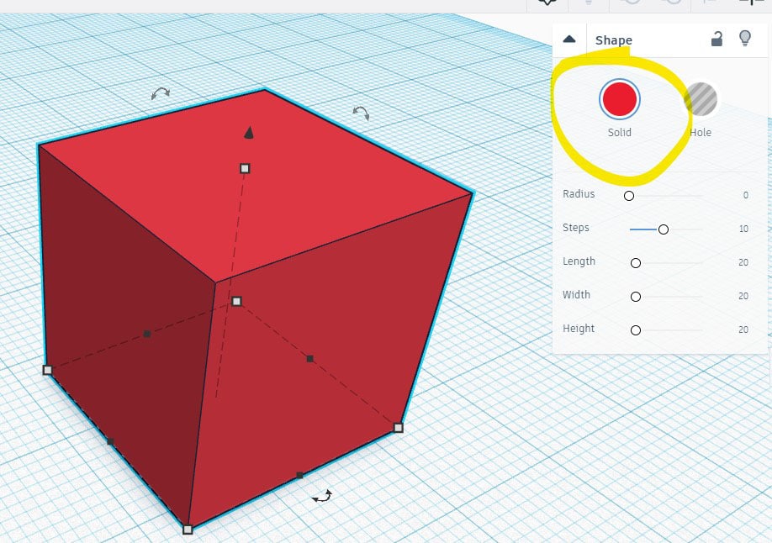Click the black cone lift arrow above cube
Screen dimensions: 772x543
[x=248, y=132]
